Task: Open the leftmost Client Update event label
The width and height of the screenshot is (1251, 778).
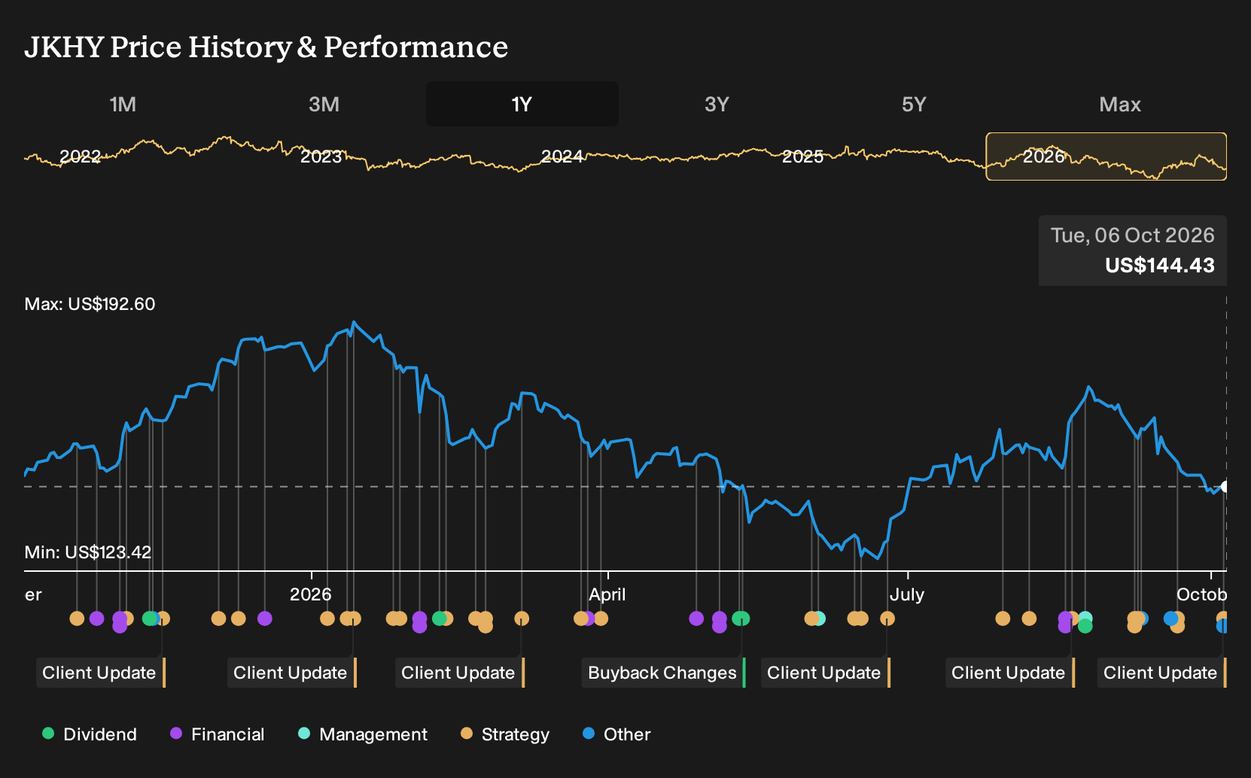Action: click(x=100, y=673)
